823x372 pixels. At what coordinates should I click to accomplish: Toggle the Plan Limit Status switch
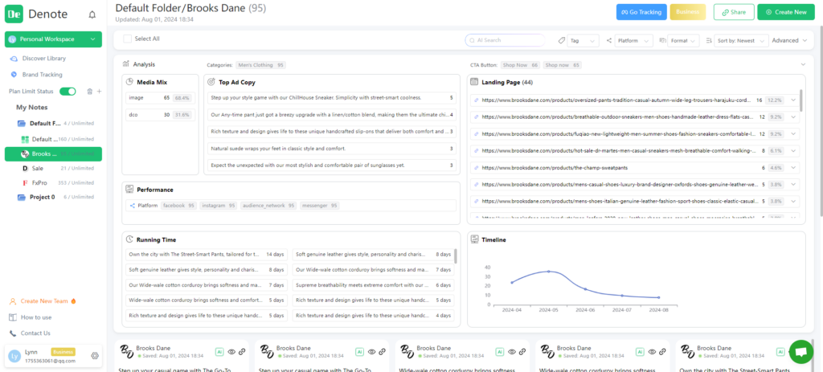(68, 92)
